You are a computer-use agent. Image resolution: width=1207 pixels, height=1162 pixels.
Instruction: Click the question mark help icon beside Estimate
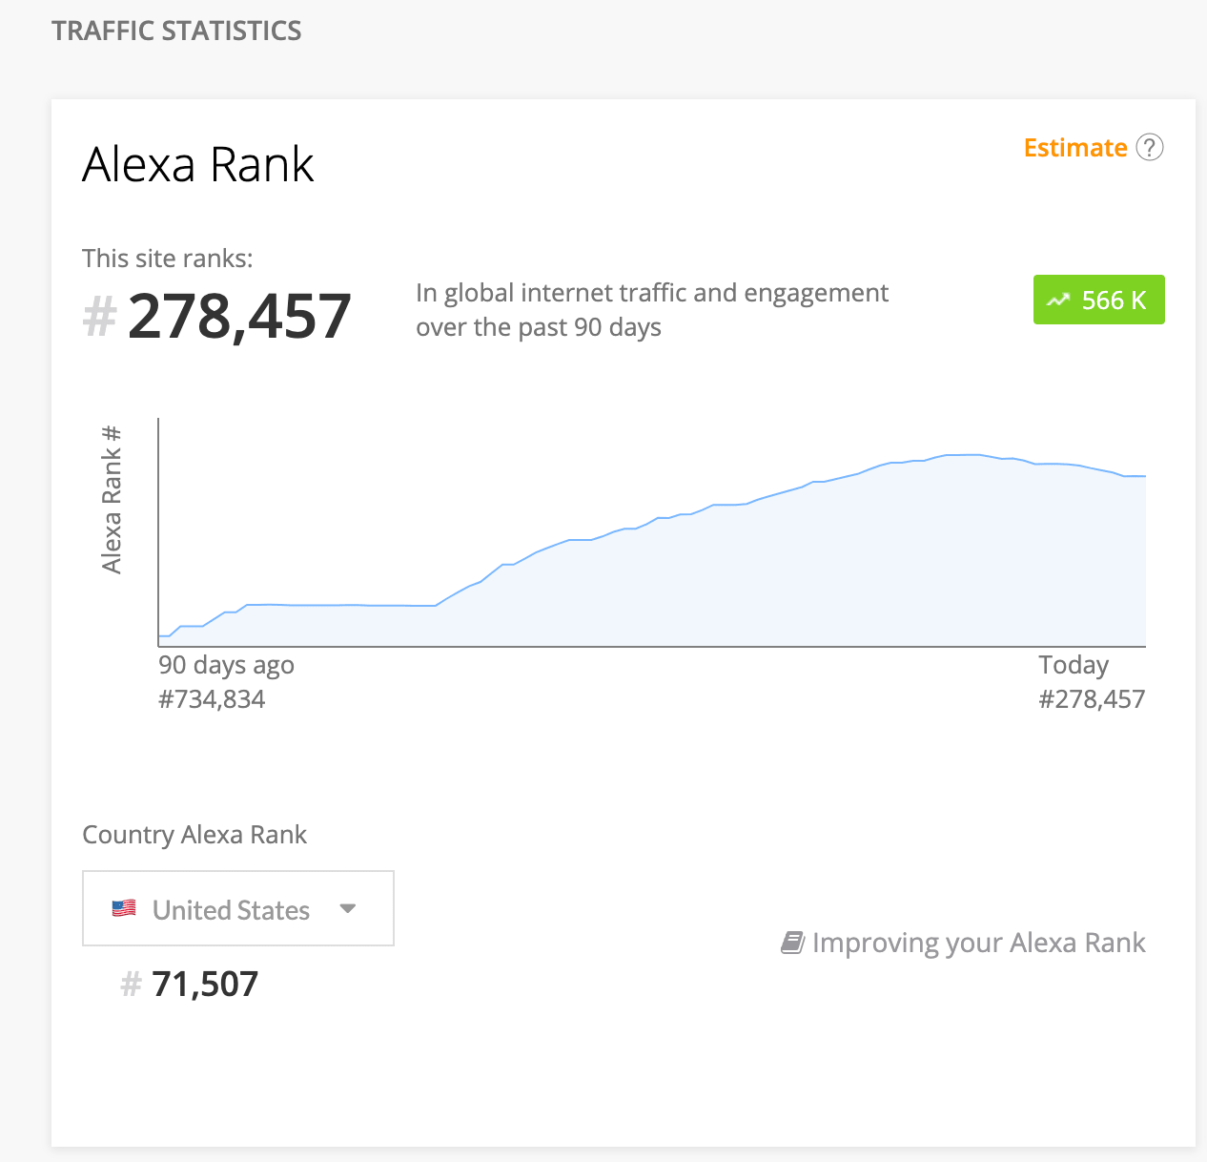[1150, 148]
